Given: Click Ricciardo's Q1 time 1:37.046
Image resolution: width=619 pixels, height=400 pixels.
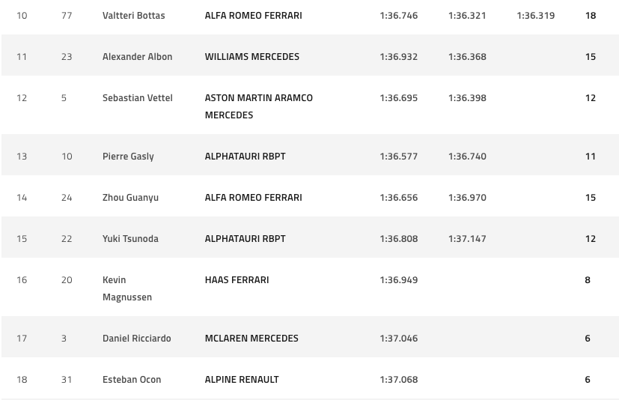Looking at the screenshot, I should pyautogui.click(x=399, y=339).
